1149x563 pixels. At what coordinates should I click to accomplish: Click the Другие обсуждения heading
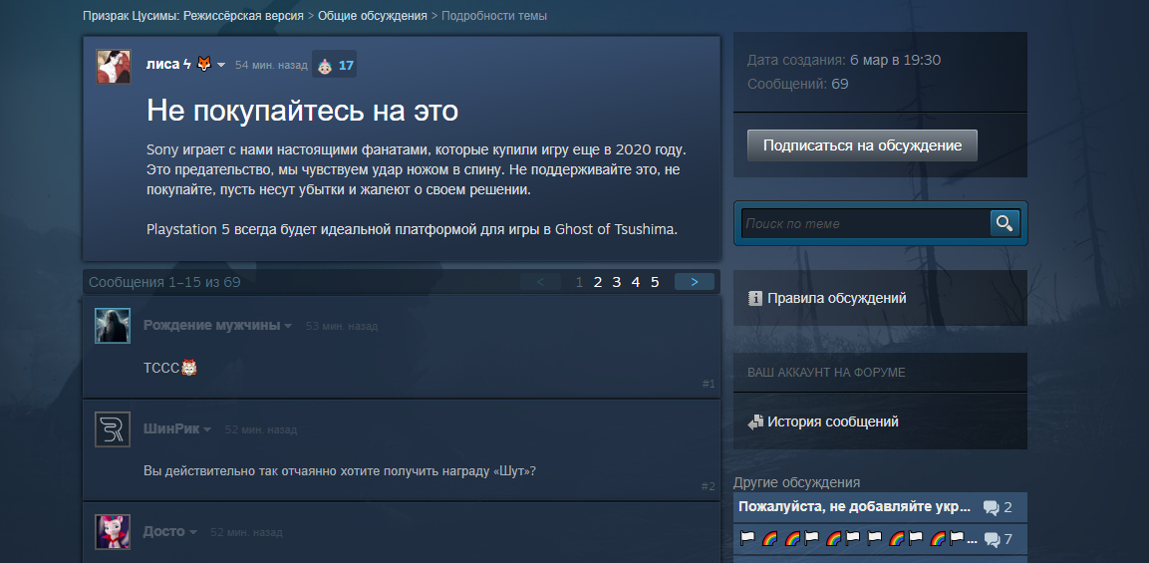[796, 482]
